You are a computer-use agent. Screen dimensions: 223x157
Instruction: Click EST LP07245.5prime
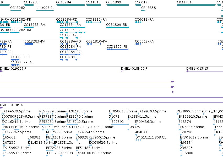click(x=180, y=130)
